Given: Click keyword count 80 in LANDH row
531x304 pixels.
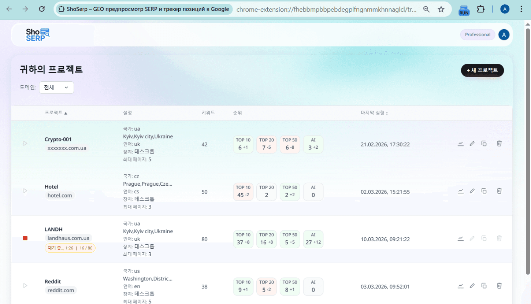Looking at the screenshot, I should (x=204, y=239).
